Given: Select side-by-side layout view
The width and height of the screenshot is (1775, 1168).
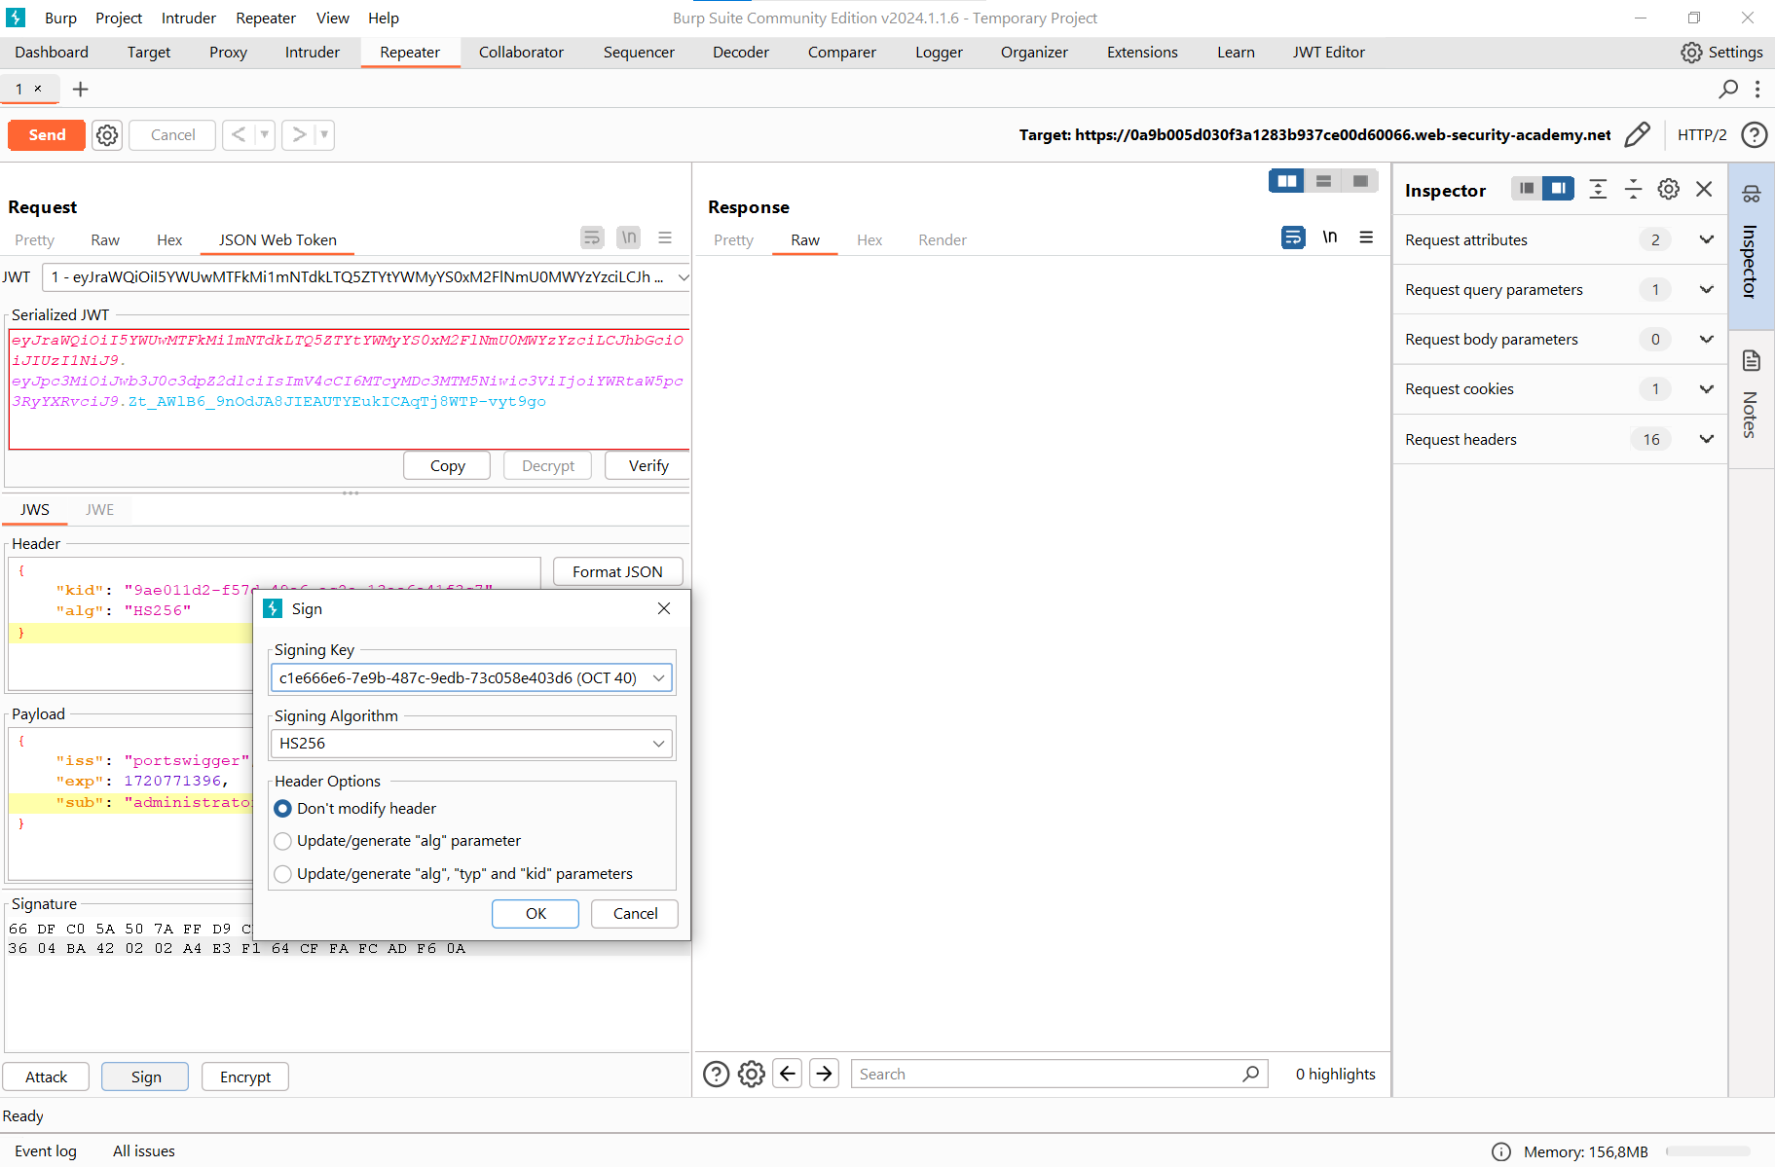Looking at the screenshot, I should (x=1286, y=181).
